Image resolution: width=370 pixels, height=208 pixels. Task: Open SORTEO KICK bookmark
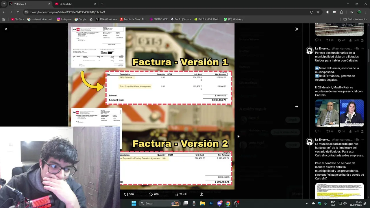coord(159,19)
